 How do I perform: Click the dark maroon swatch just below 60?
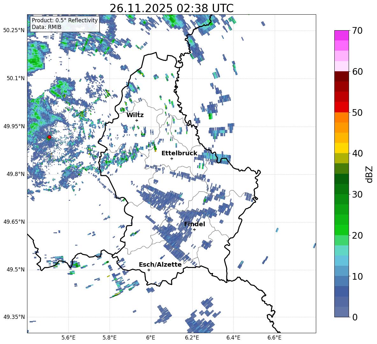pos(341,76)
